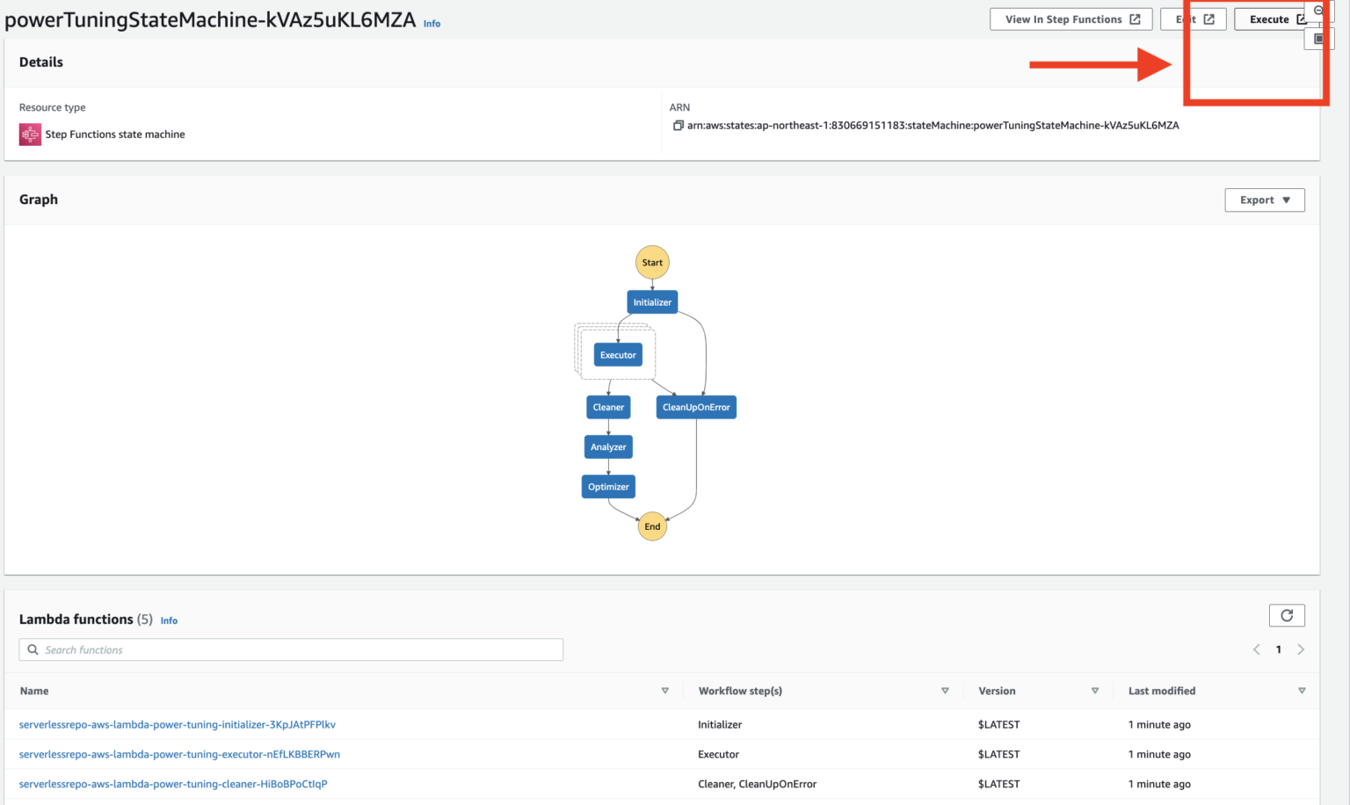
Task: Copy the state machine ARN
Action: click(x=677, y=126)
